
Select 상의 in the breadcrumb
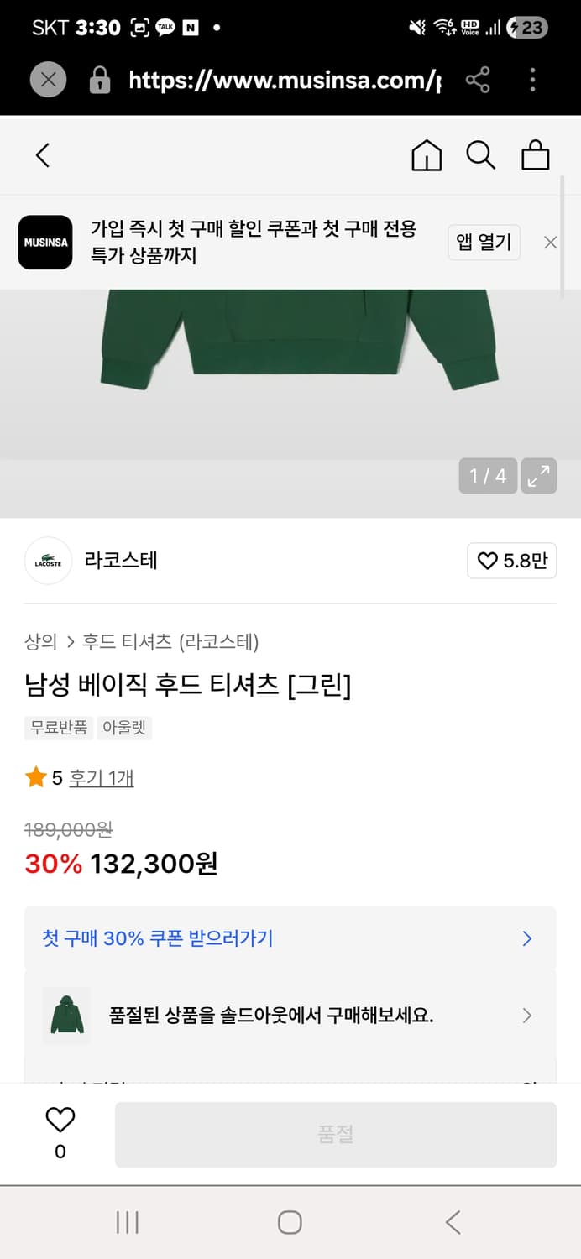pyautogui.click(x=37, y=640)
